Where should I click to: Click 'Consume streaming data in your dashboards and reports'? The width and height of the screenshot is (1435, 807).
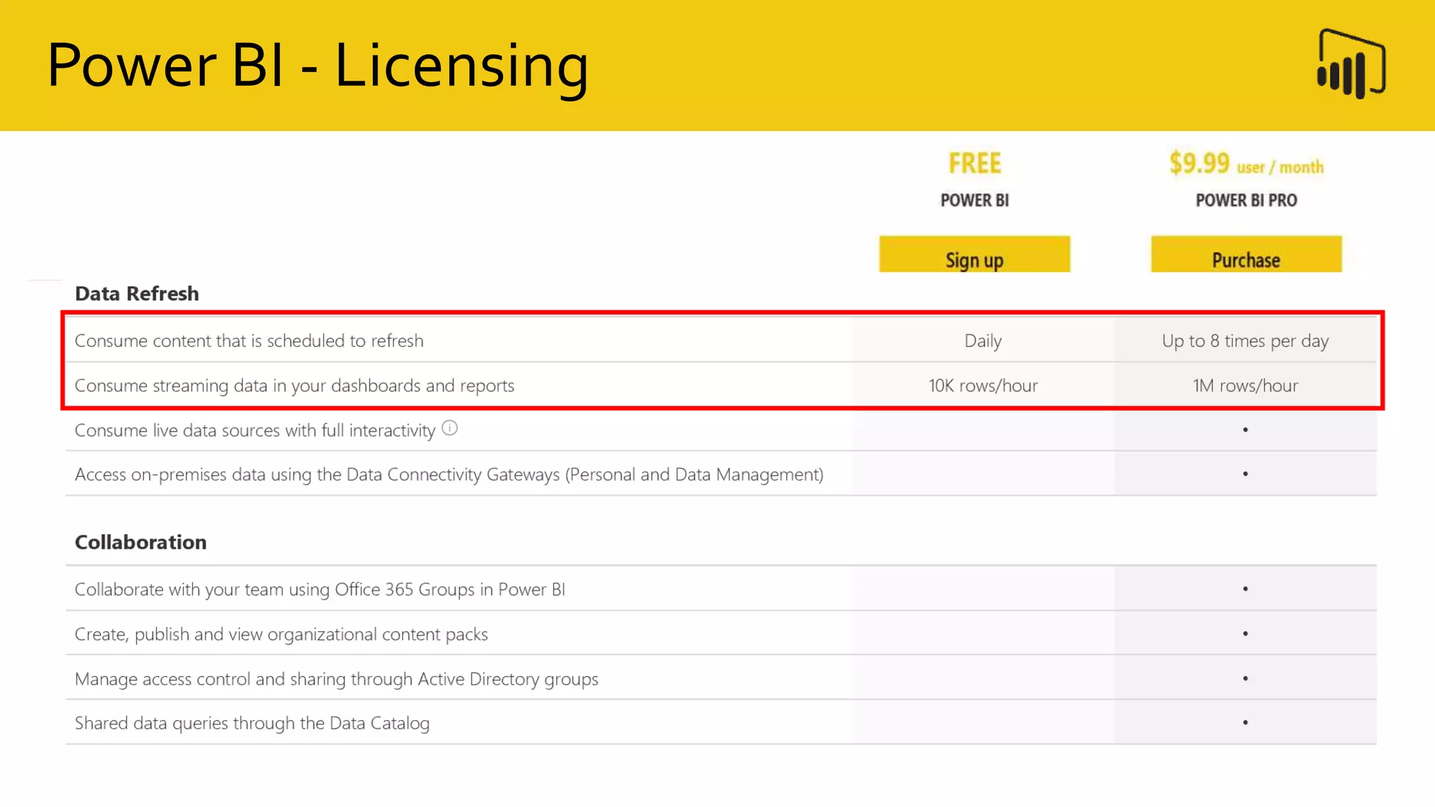294,386
